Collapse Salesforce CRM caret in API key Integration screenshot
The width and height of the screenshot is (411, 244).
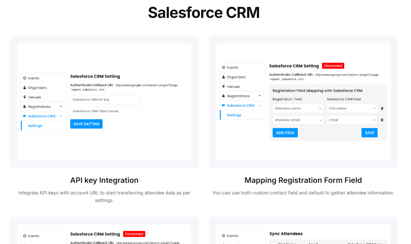[61, 116]
